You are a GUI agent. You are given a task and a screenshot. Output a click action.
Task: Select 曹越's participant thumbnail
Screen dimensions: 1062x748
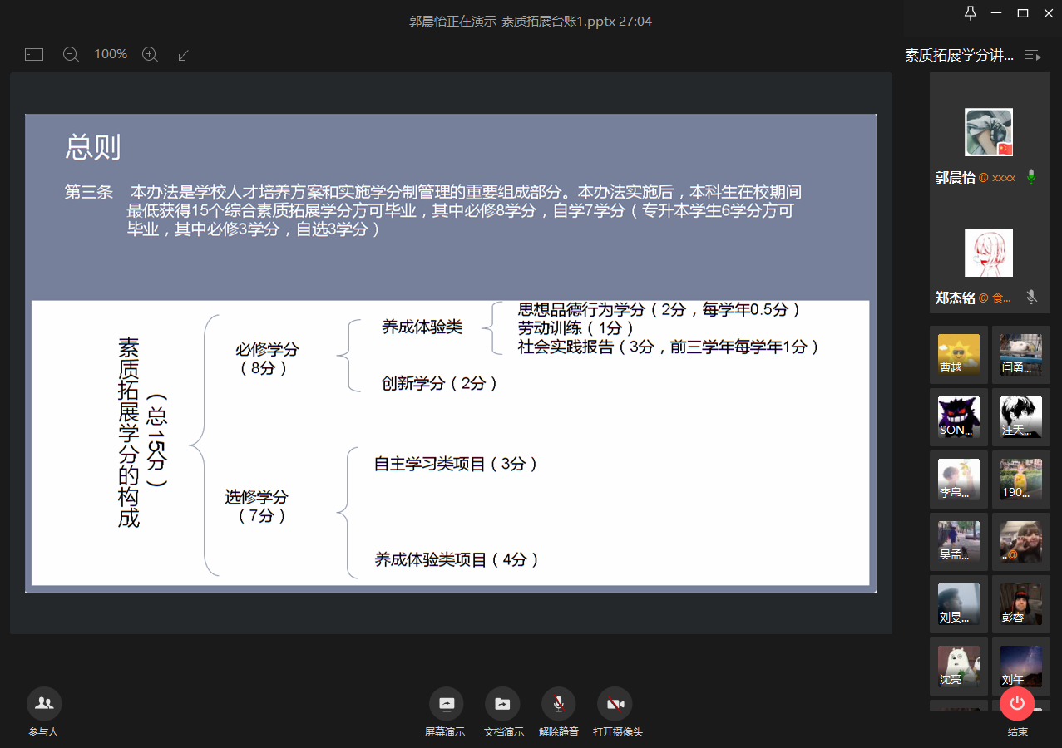pyautogui.click(x=958, y=355)
